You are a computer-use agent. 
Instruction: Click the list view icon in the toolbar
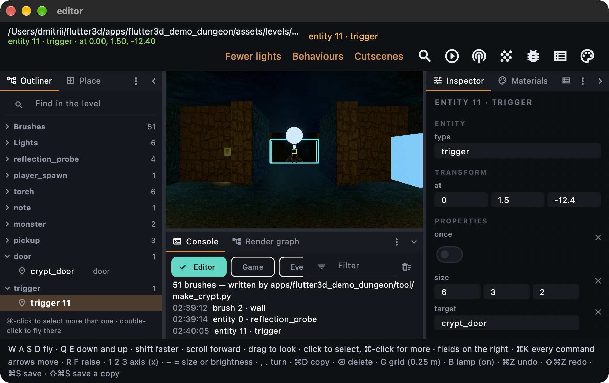point(560,56)
